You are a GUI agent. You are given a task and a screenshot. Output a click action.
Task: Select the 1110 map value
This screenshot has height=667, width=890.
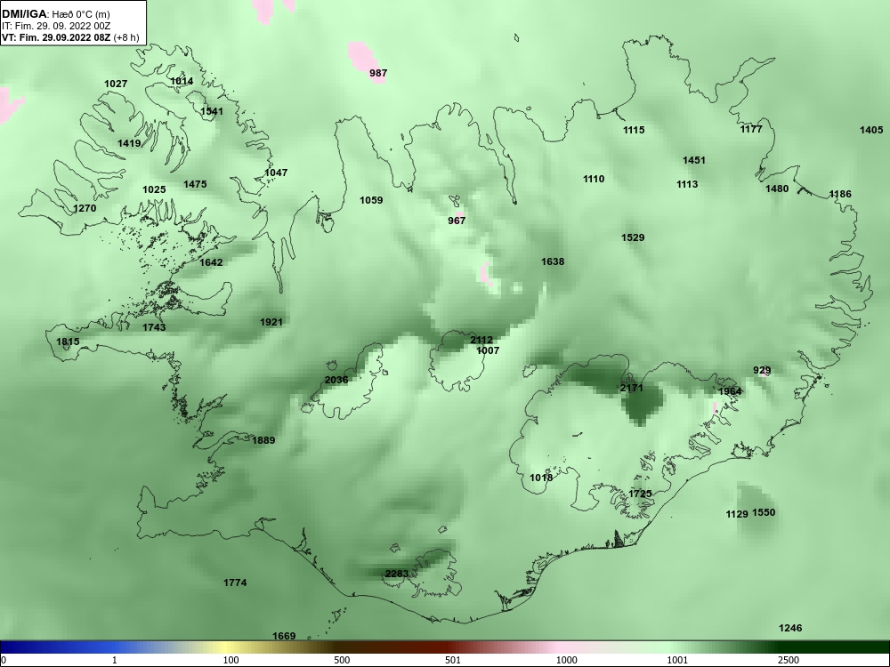(x=594, y=180)
